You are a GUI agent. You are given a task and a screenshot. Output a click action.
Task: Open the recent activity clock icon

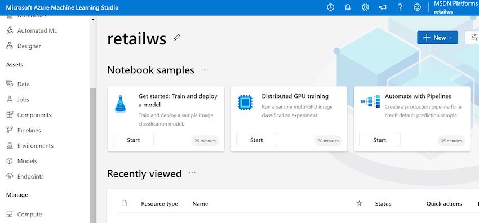click(331, 7)
